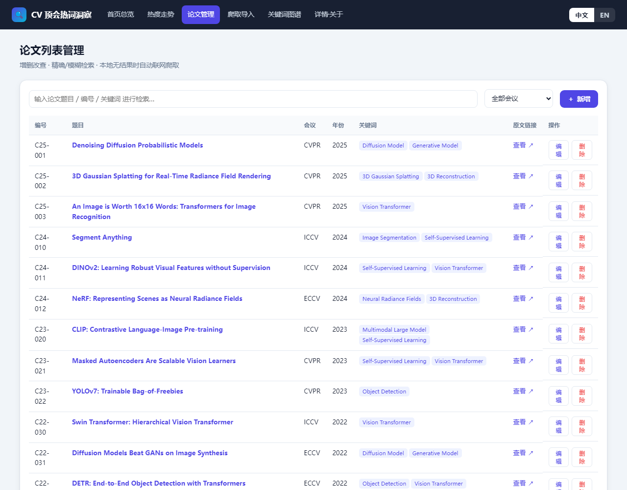Open the 爬取导入 tab
The width and height of the screenshot is (627, 490).
[x=241, y=15]
